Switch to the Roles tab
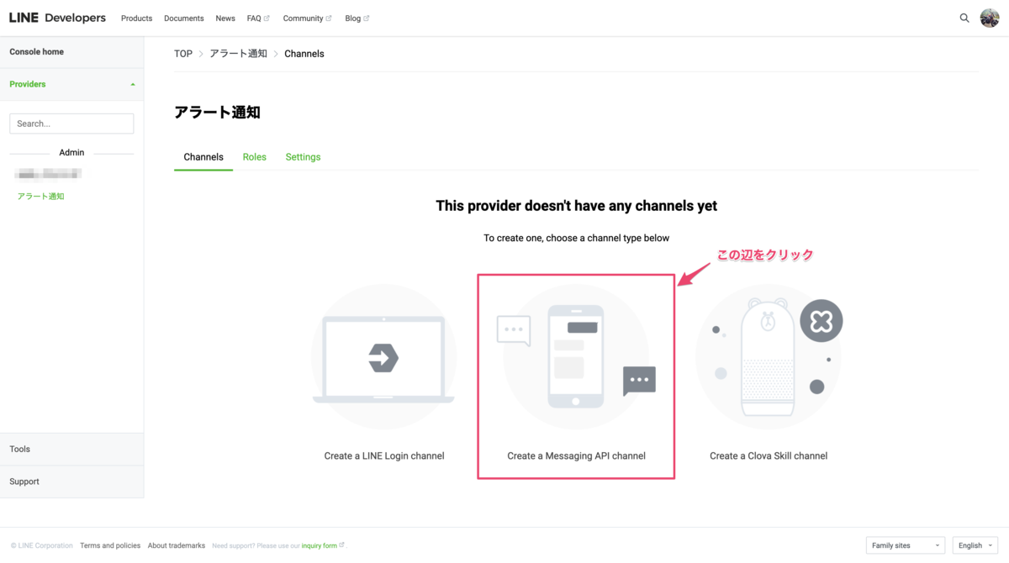This screenshot has height=563, width=1009. pyautogui.click(x=254, y=157)
